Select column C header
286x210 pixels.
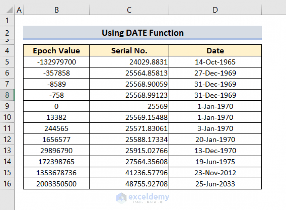point(129,10)
